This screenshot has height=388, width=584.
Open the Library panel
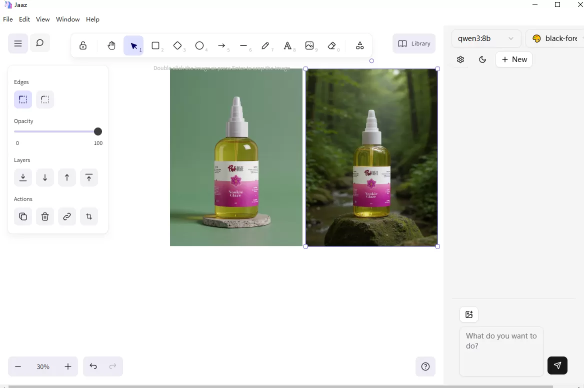pyautogui.click(x=414, y=43)
